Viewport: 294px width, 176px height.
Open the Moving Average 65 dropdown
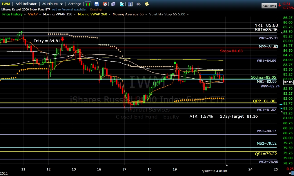click(x=130, y=14)
